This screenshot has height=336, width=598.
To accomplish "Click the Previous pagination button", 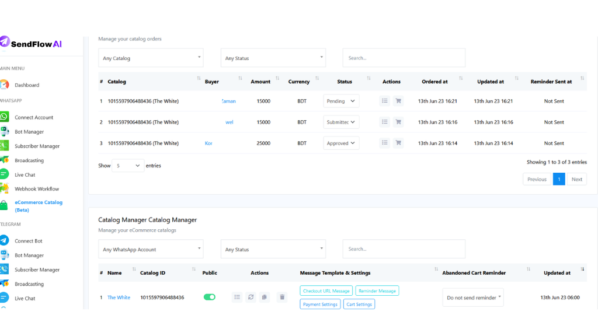I will [537, 179].
